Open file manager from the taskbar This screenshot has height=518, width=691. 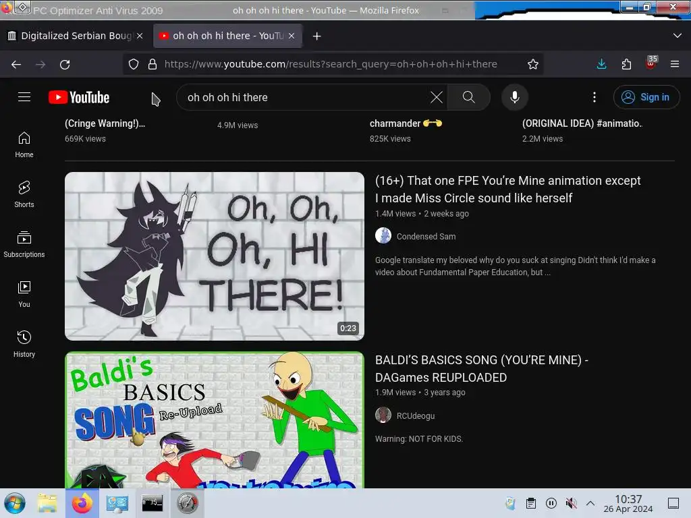(47, 503)
